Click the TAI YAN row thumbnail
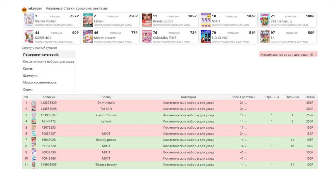Screen dimensions: 334x187 coord(34,109)
